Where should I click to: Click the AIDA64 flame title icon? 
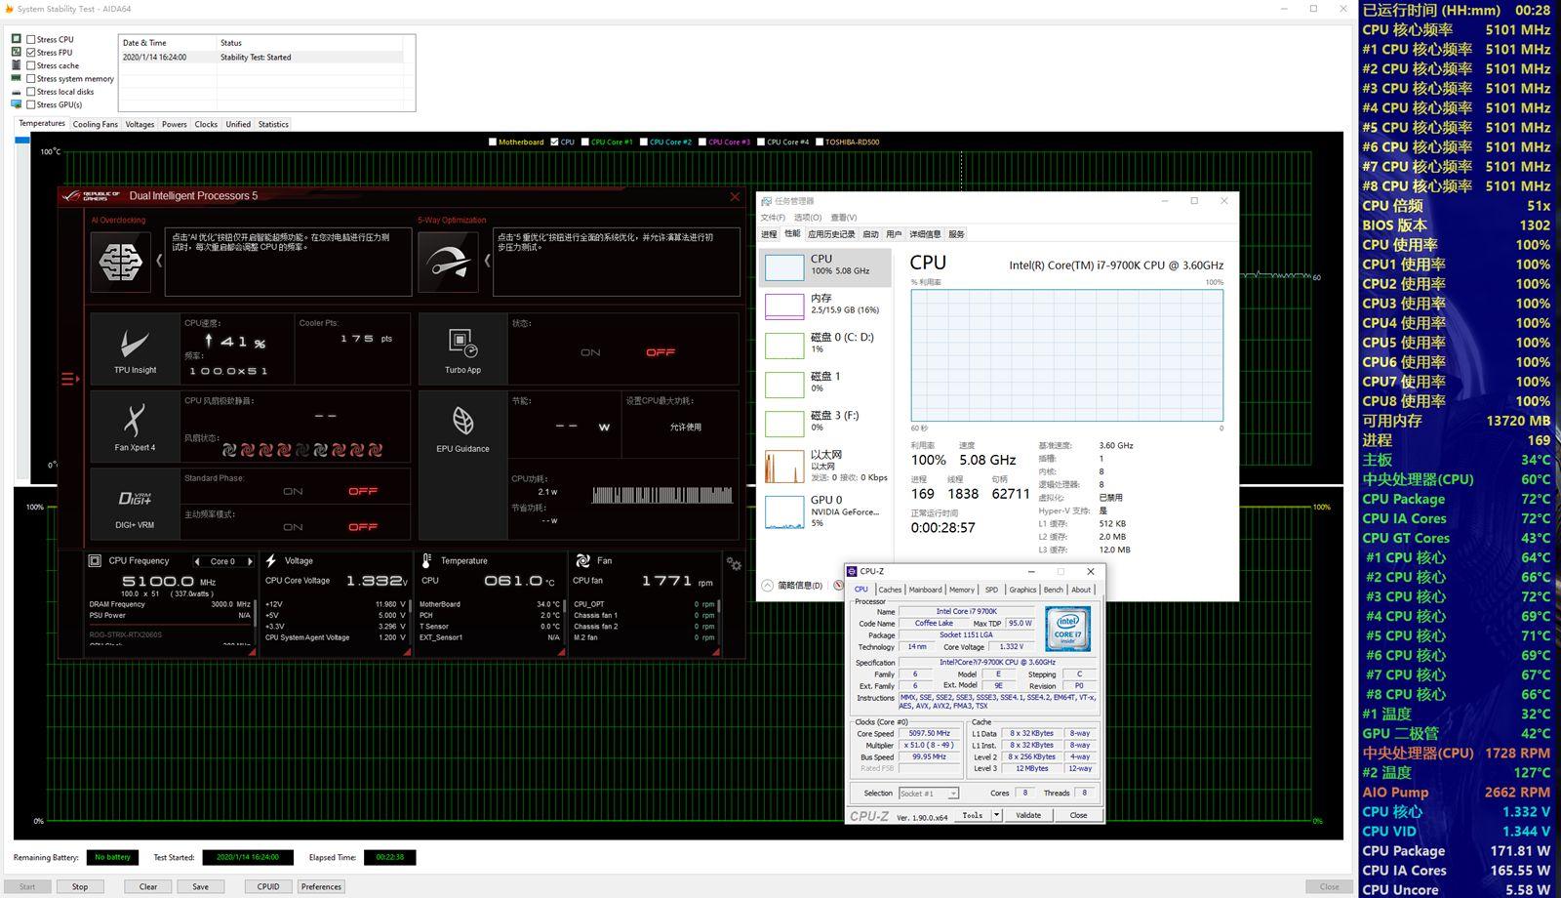[9, 9]
